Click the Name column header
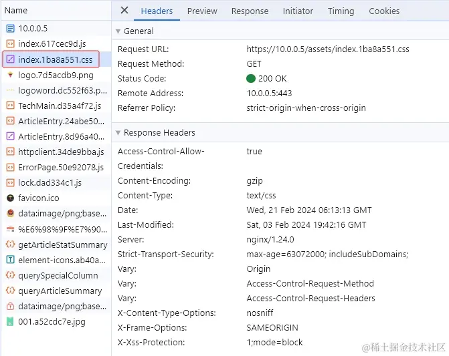 click(x=16, y=10)
